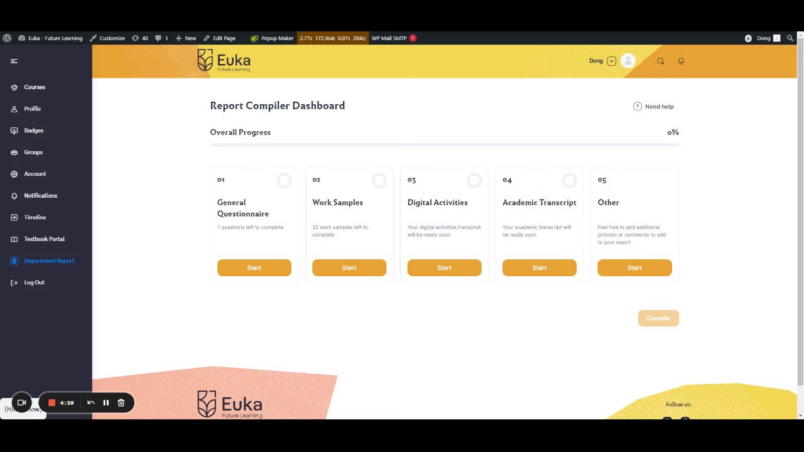Open Notifications in the sidebar
The width and height of the screenshot is (804, 452).
[x=41, y=196]
